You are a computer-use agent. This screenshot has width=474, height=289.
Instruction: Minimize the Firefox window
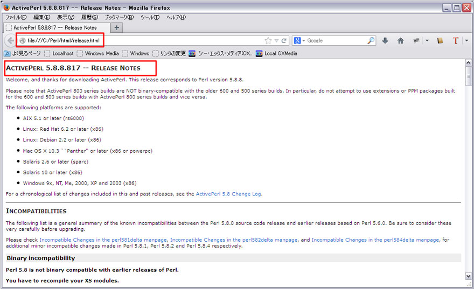click(447, 8)
